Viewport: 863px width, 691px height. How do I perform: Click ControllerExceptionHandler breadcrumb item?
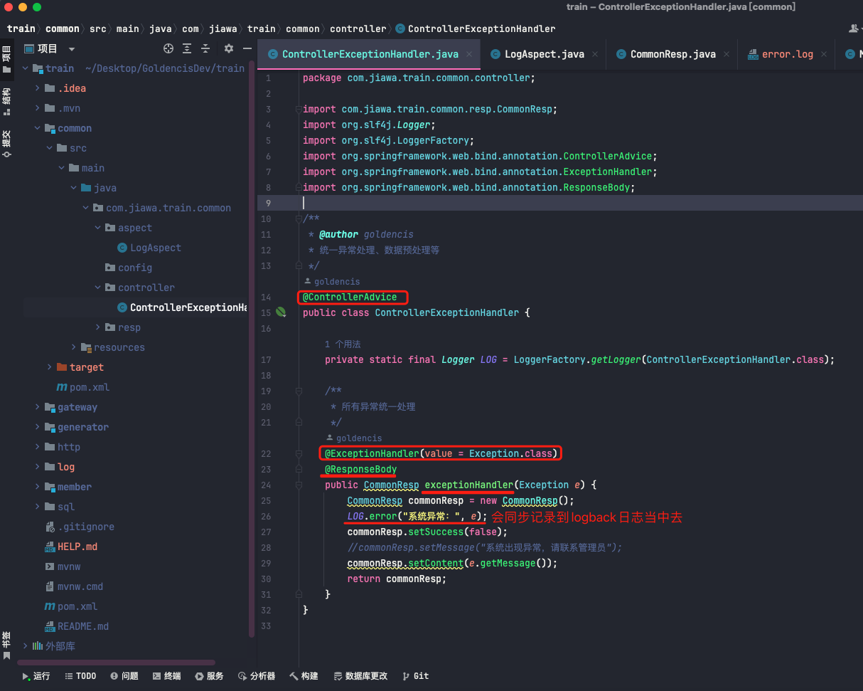[x=476, y=28]
